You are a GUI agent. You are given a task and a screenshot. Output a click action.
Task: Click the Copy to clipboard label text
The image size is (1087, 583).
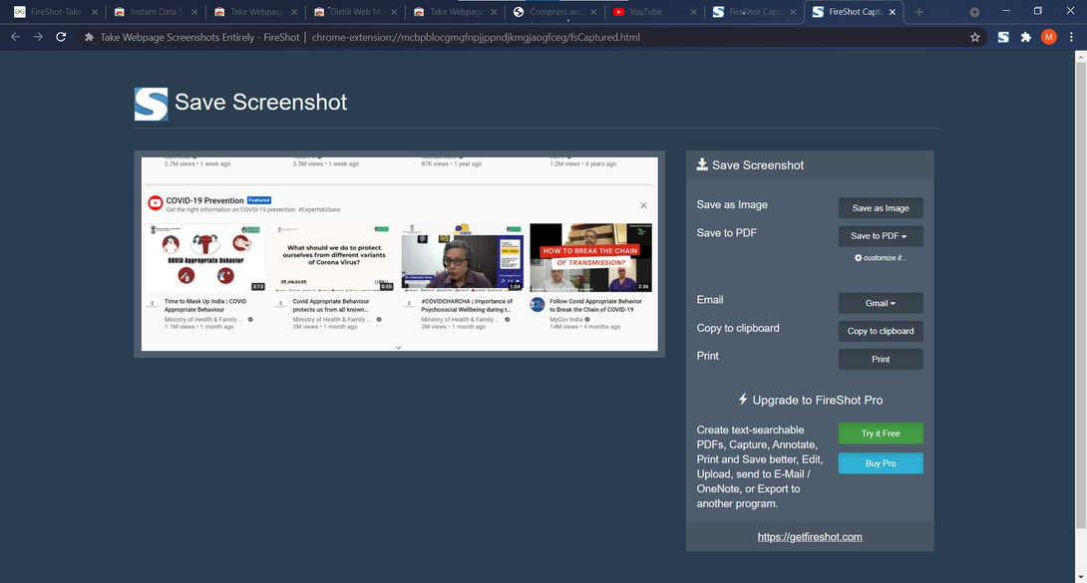pos(738,328)
